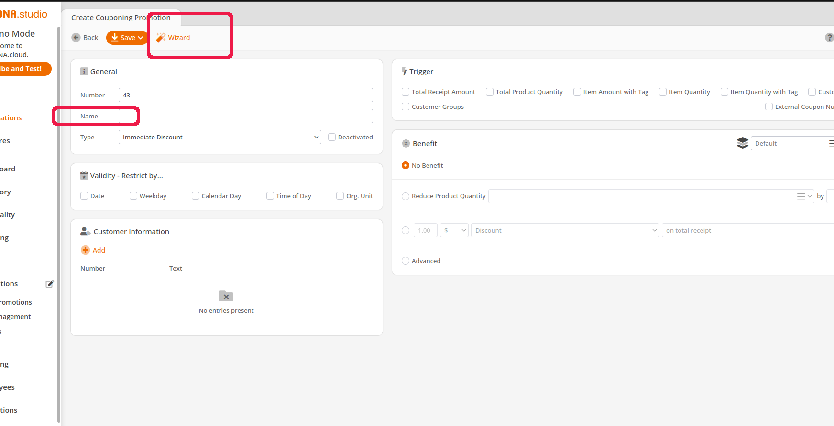Enable the Total Receipt Amount trigger
834x426 pixels.
coord(406,92)
